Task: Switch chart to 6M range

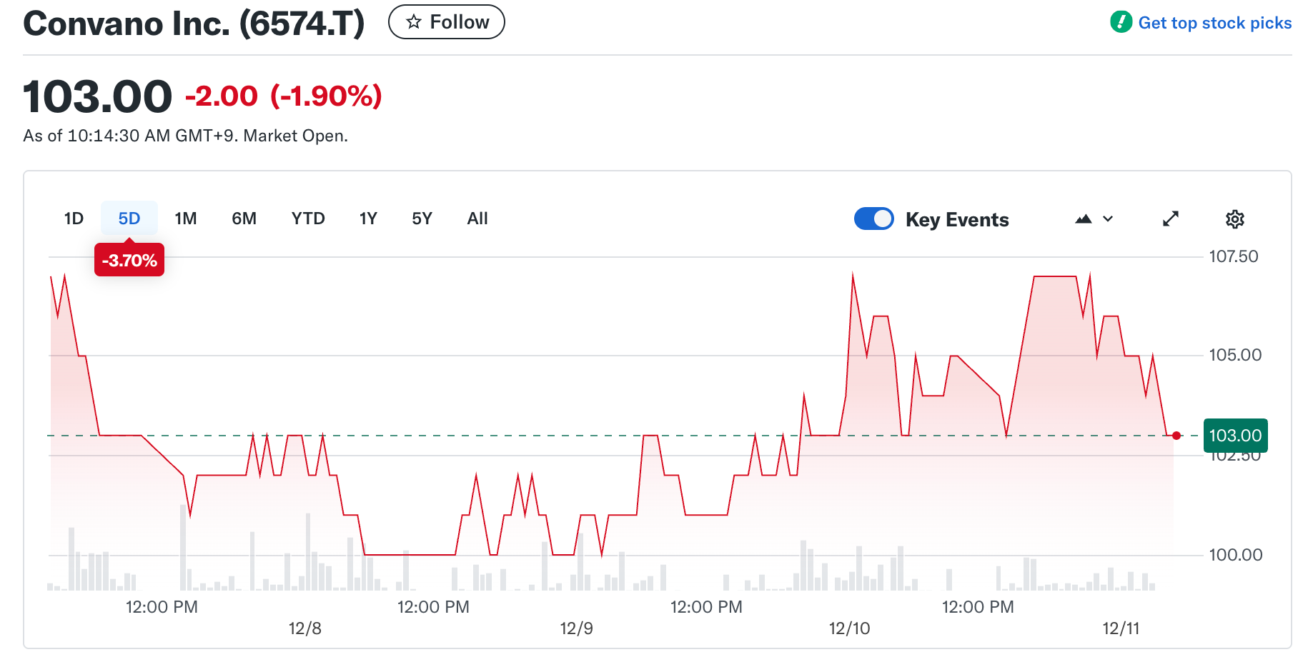Action: point(244,219)
